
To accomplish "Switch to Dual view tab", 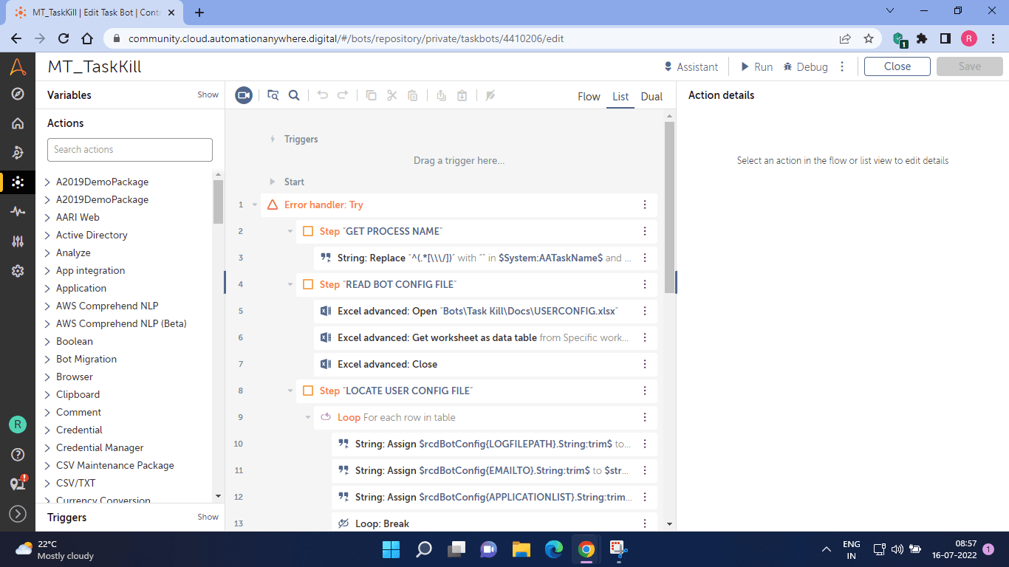I will [651, 97].
